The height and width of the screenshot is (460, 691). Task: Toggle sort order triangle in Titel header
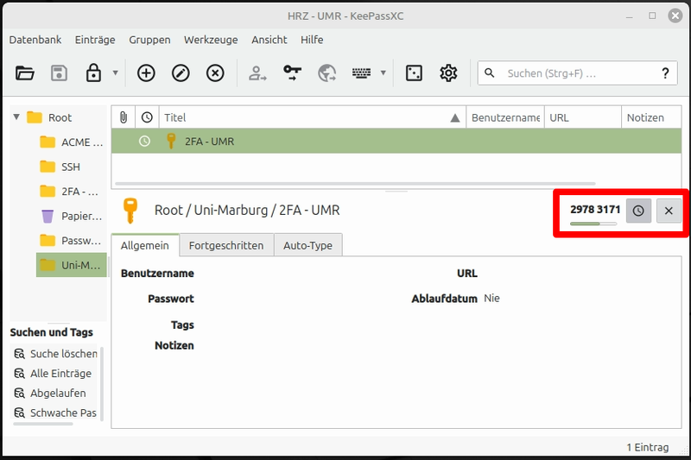pos(455,118)
